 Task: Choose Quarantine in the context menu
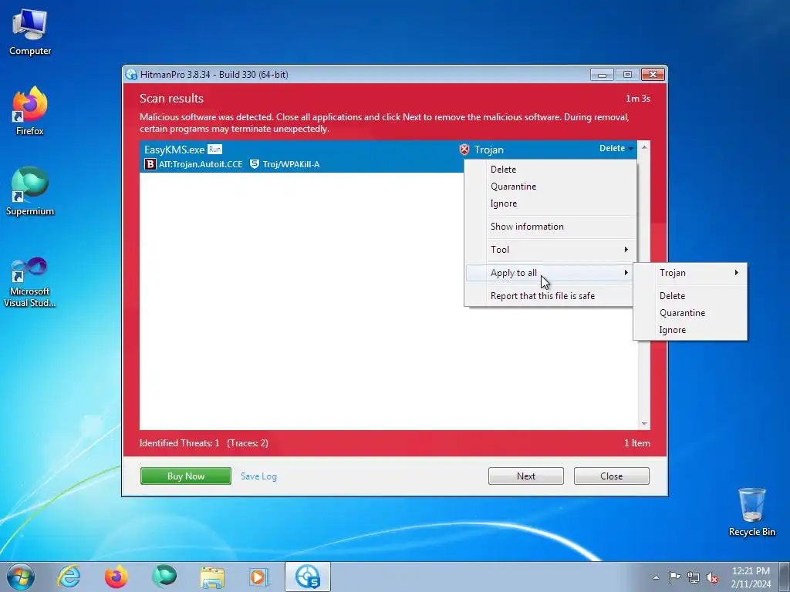(549, 187)
